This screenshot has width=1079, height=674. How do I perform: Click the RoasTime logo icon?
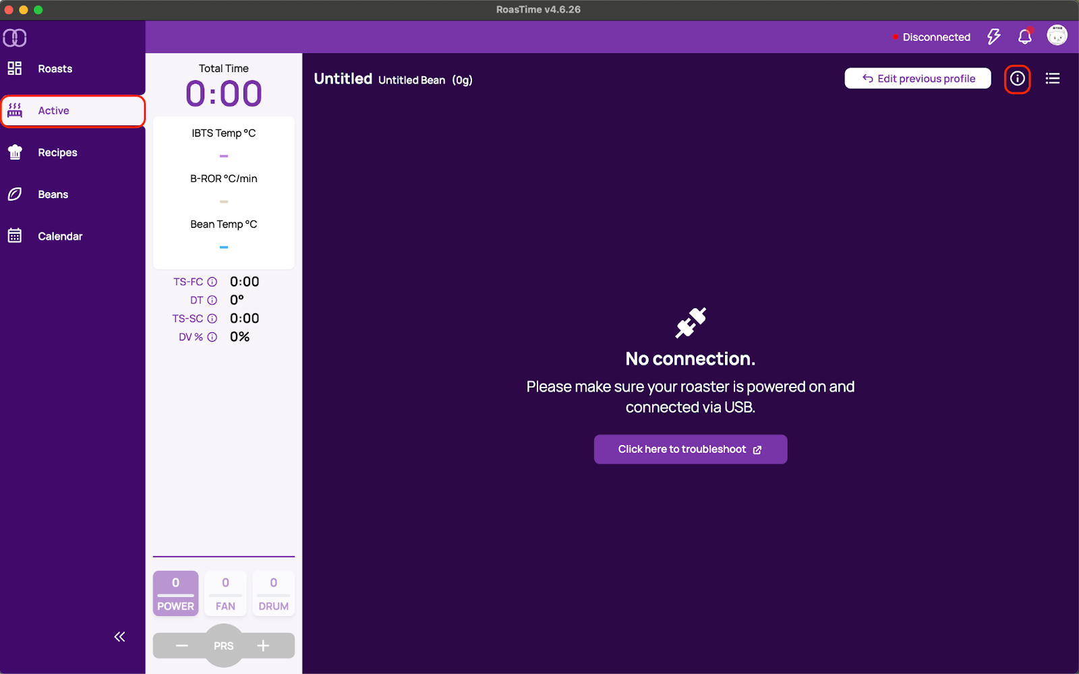(15, 38)
